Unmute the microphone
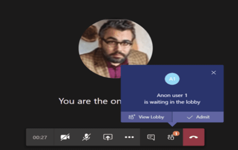238x150 pixels. [x=86, y=137]
